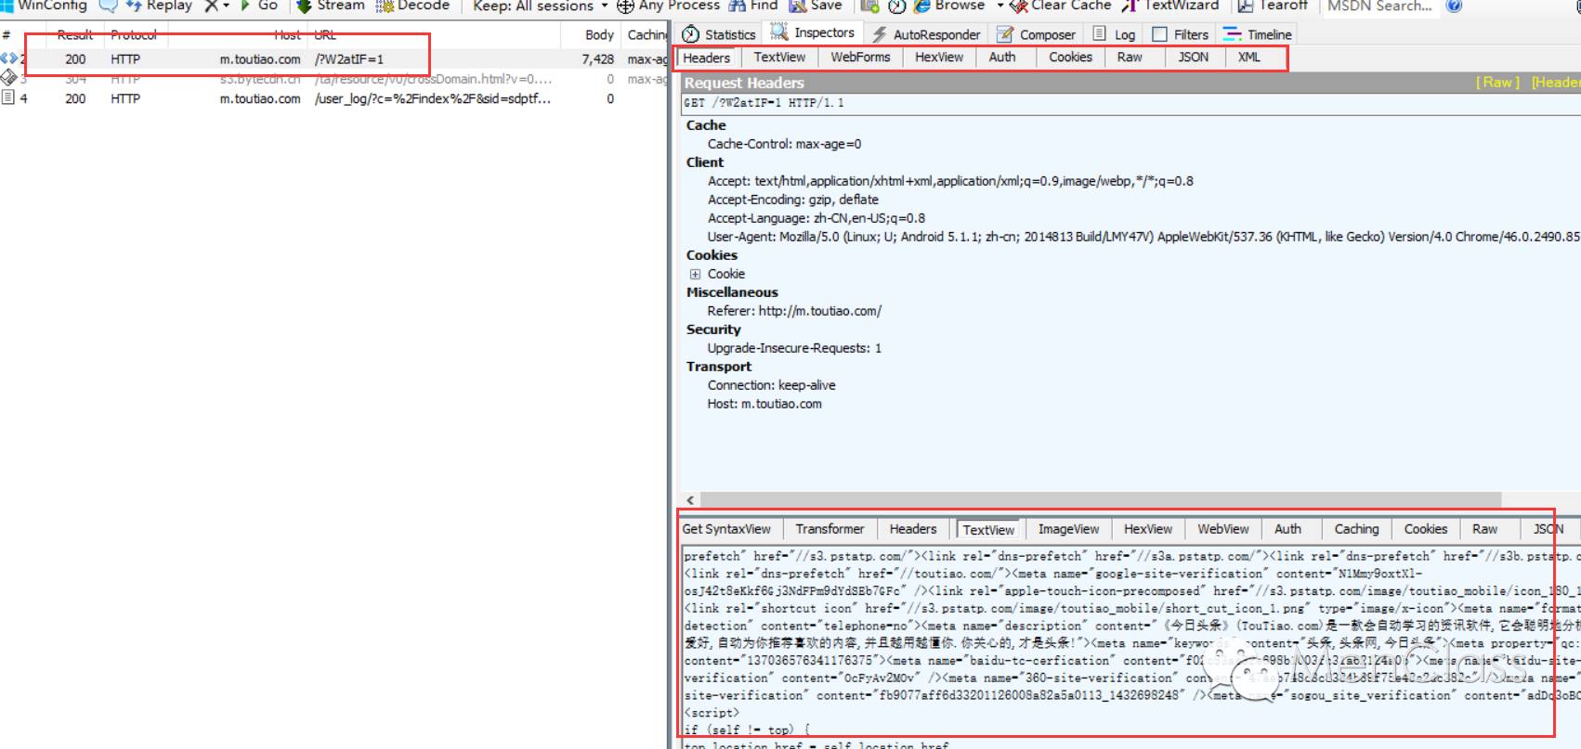Open response Auth tab
The width and height of the screenshot is (1581, 749).
(1287, 529)
